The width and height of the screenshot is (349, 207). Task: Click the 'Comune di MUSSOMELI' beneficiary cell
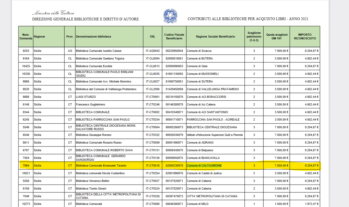click(x=202, y=74)
